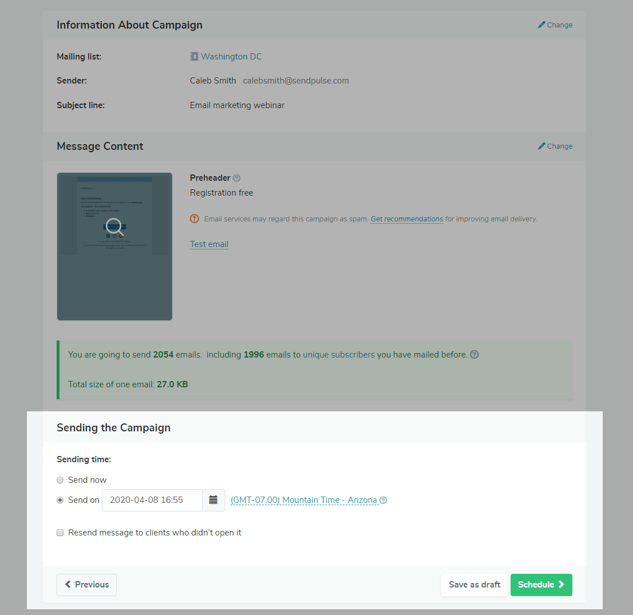Click the Previous button
Image resolution: width=633 pixels, height=615 pixels.
point(86,585)
